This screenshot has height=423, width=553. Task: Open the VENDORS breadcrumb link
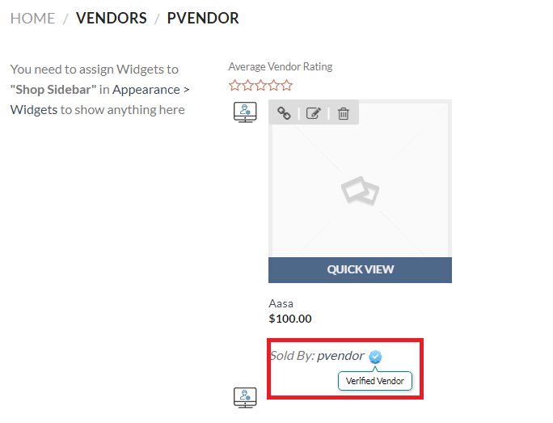tap(111, 19)
